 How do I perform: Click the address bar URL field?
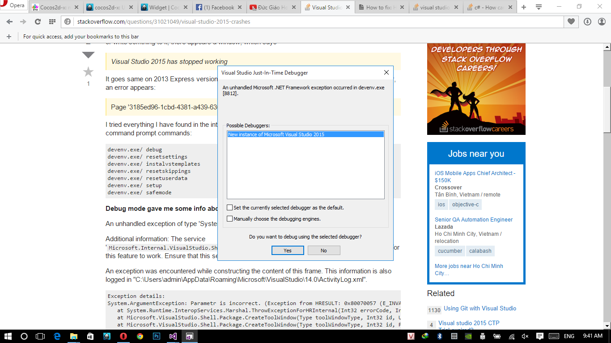pos(313,22)
